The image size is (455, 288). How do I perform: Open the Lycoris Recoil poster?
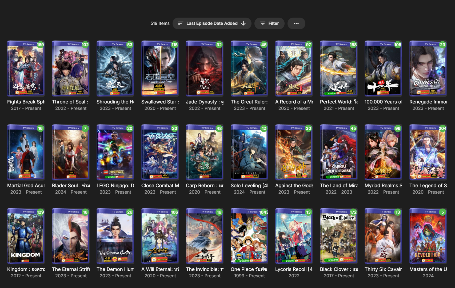pyautogui.click(x=294, y=236)
